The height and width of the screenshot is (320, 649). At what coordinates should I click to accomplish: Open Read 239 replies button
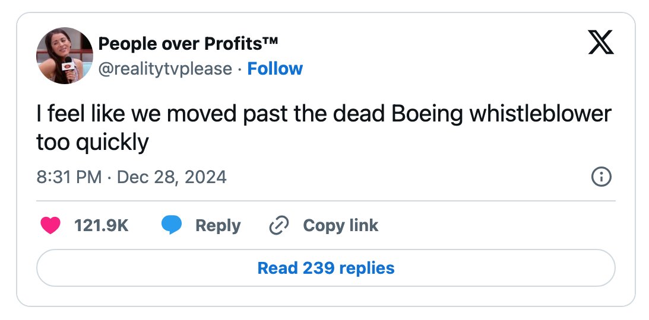[x=326, y=268]
